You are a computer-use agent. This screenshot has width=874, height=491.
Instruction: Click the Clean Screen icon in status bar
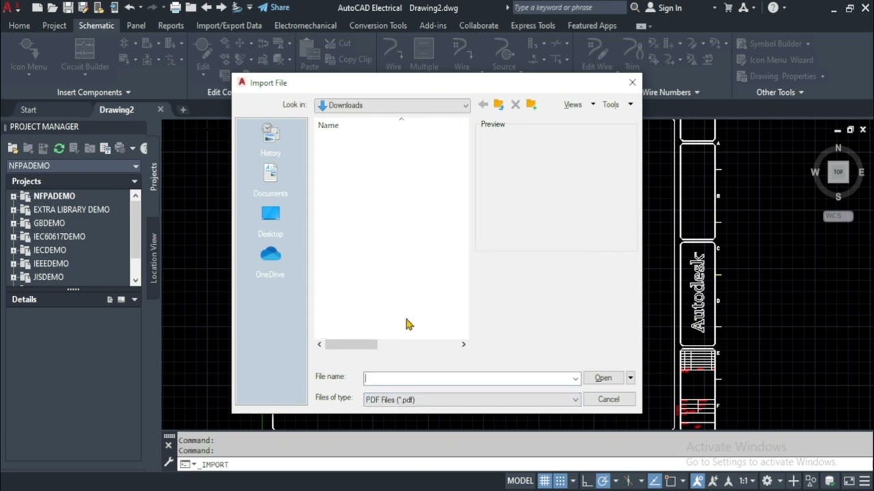point(849,481)
